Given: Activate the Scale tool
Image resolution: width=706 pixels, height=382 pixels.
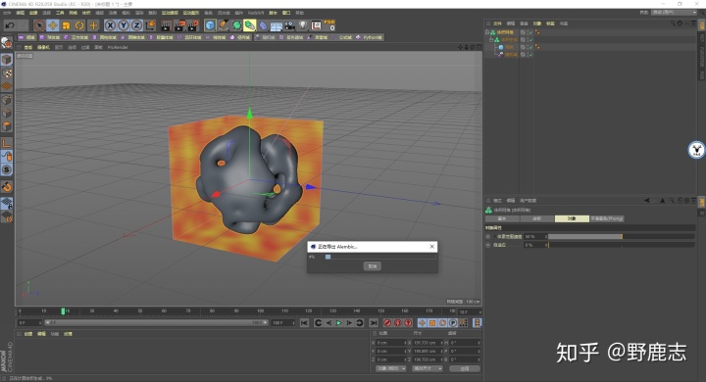Looking at the screenshot, I should point(67,25).
